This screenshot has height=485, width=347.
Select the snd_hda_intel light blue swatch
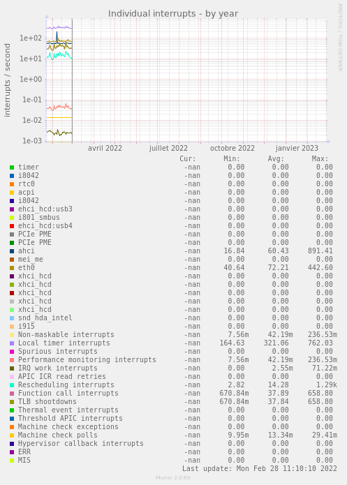click(x=12, y=318)
